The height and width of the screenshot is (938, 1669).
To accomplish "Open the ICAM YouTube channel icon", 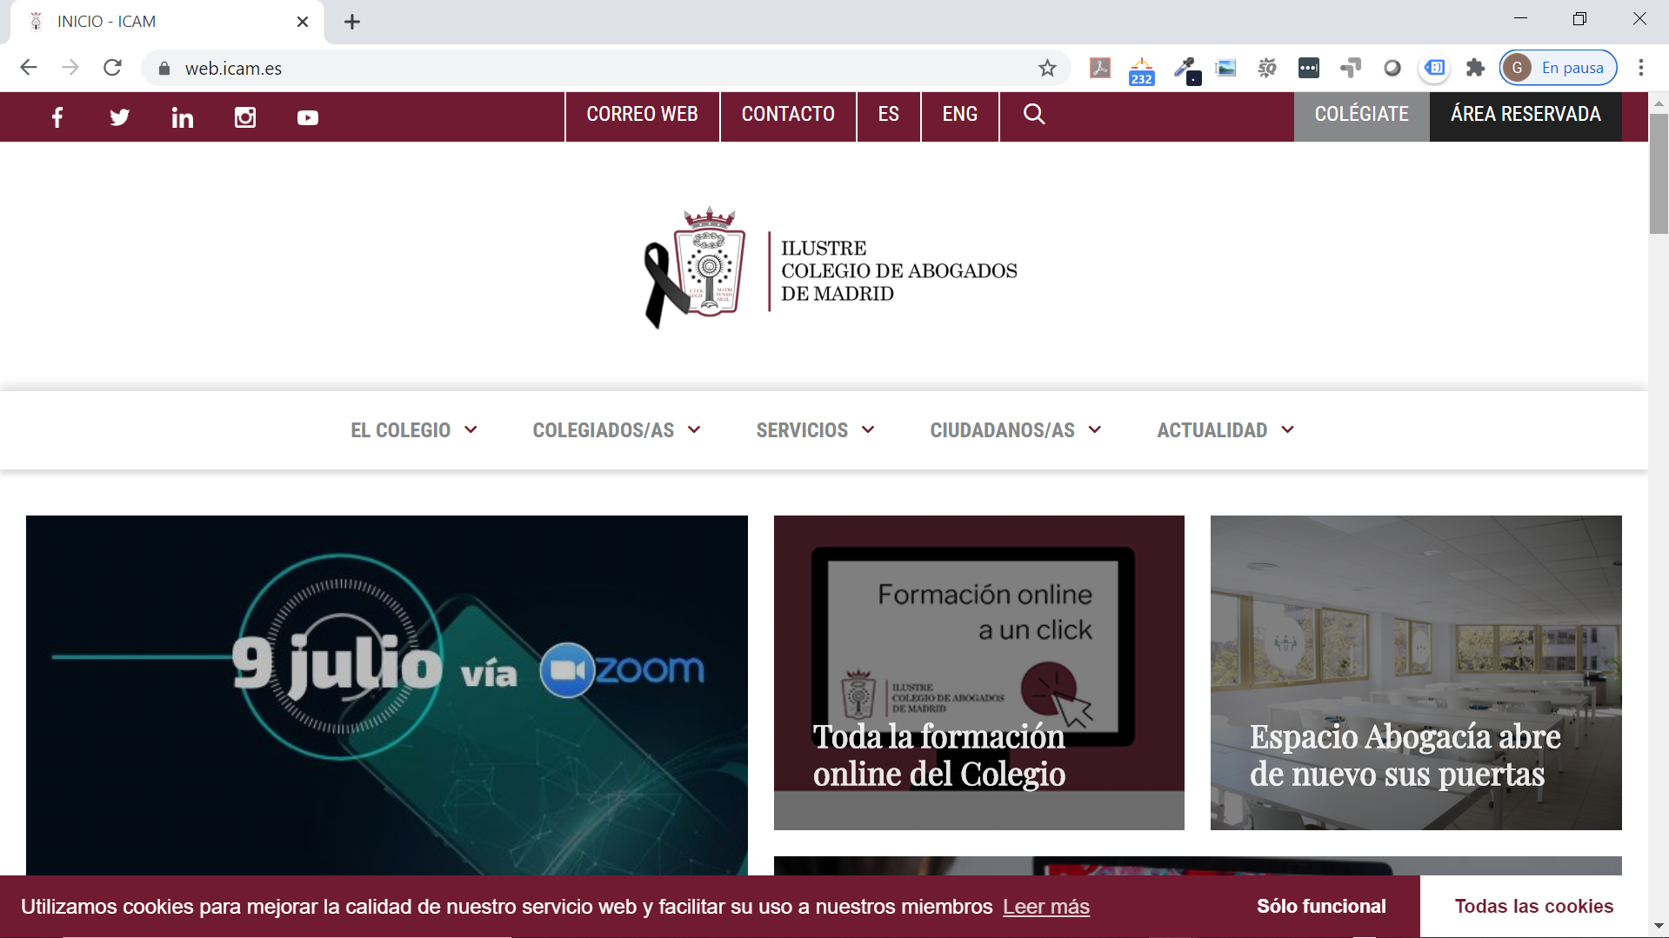I will [x=308, y=117].
